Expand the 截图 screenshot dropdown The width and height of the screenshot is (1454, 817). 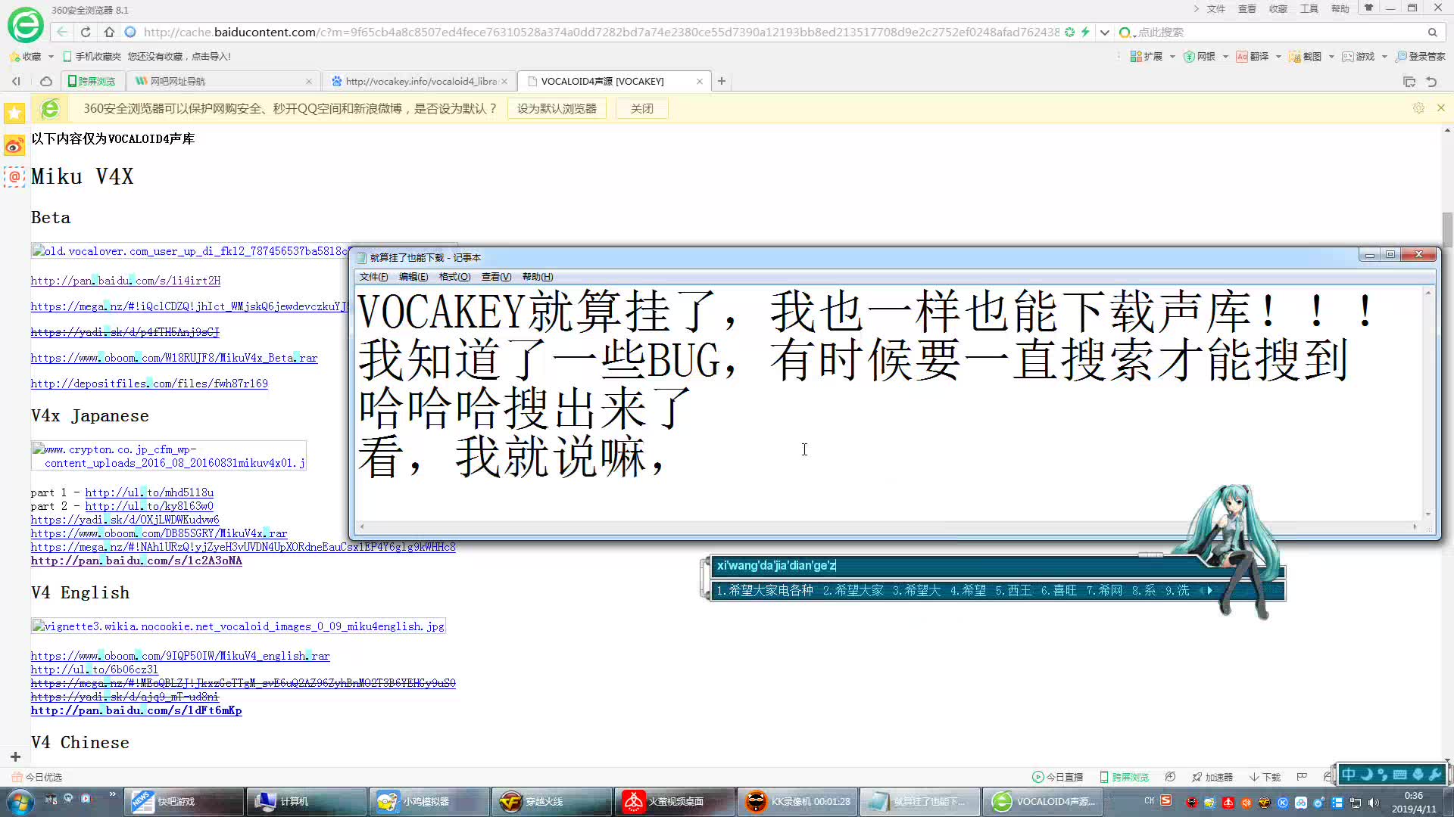click(x=1331, y=57)
